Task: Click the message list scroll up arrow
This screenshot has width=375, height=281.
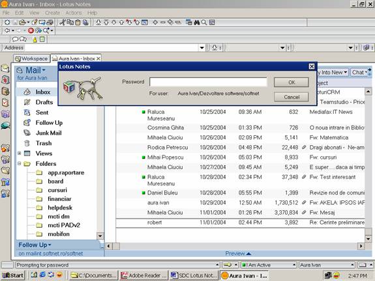Action: 368,91
